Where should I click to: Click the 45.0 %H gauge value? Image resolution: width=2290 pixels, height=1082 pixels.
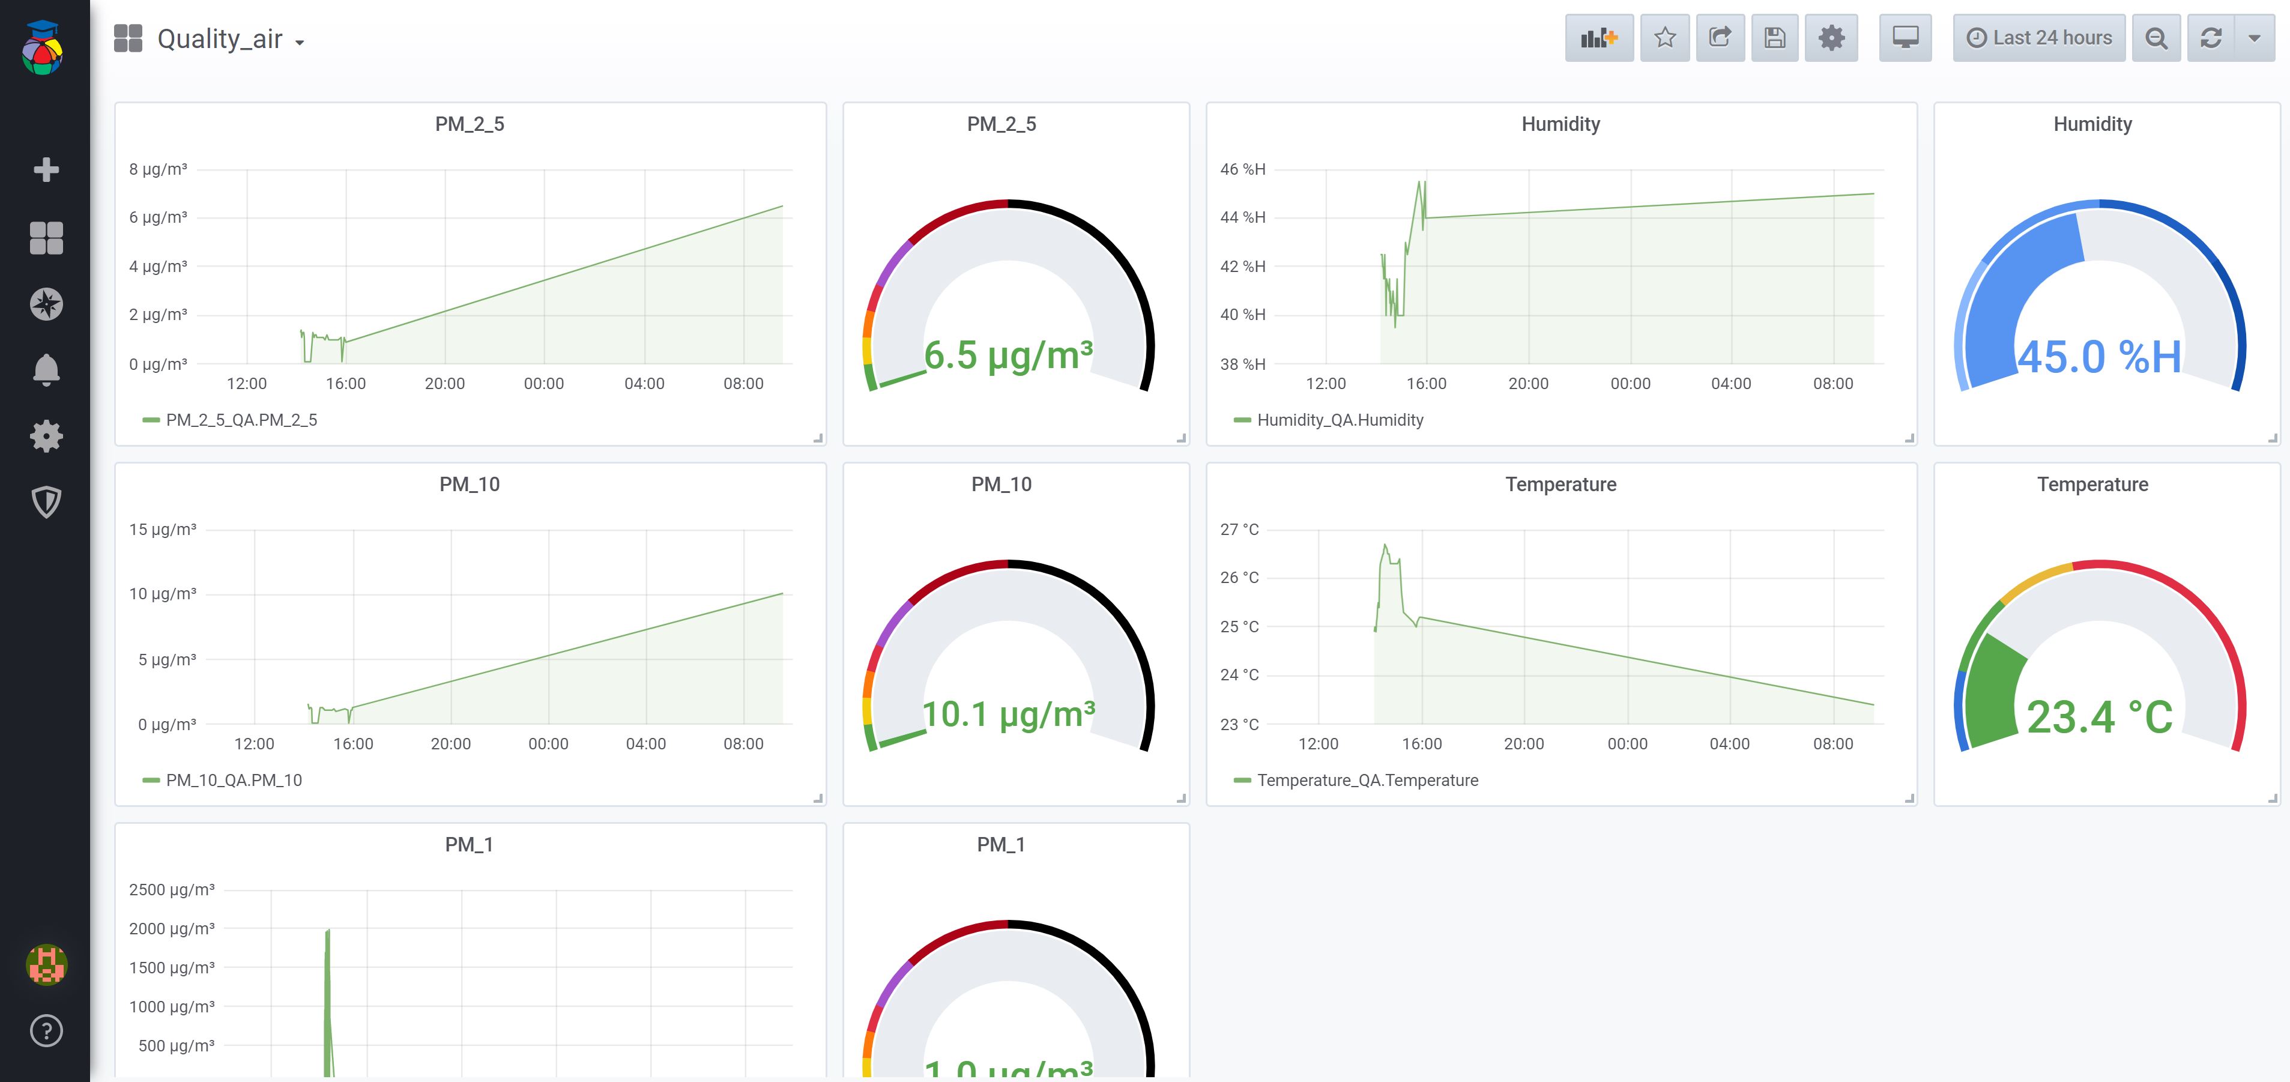point(2099,357)
